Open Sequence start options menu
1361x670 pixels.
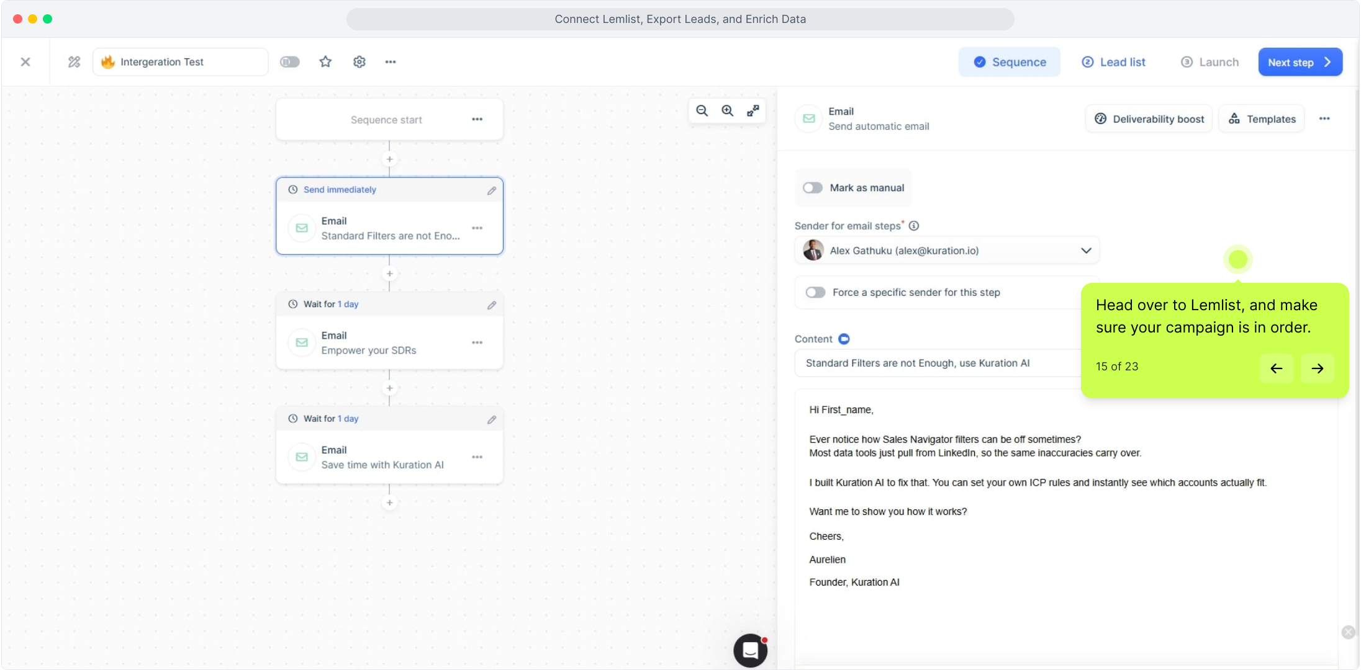477,119
